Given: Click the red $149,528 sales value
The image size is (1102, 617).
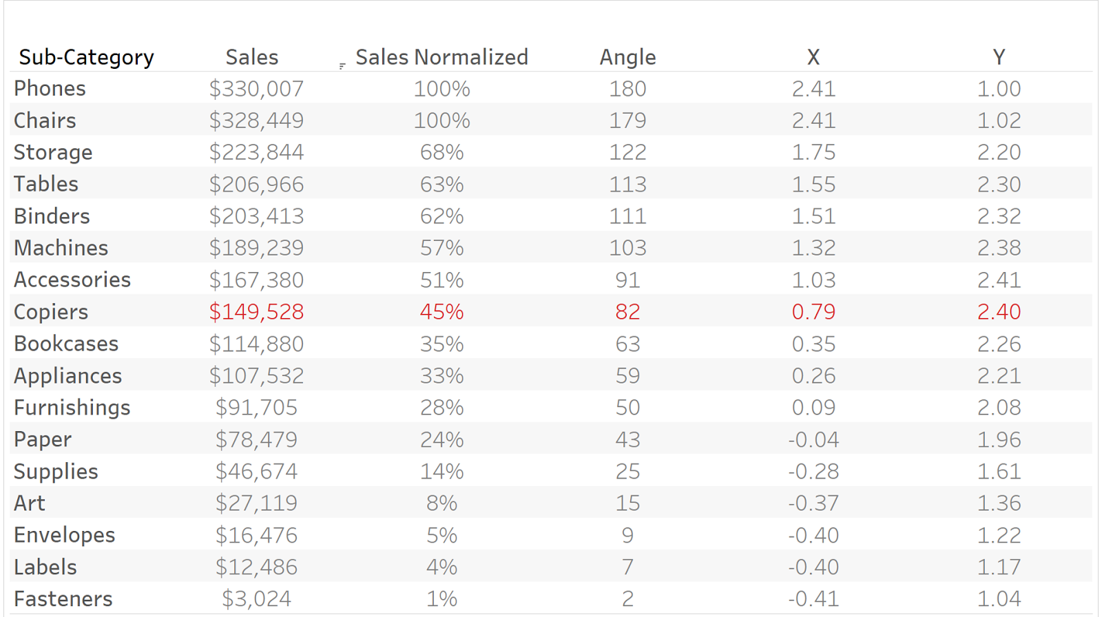Looking at the screenshot, I should [256, 312].
